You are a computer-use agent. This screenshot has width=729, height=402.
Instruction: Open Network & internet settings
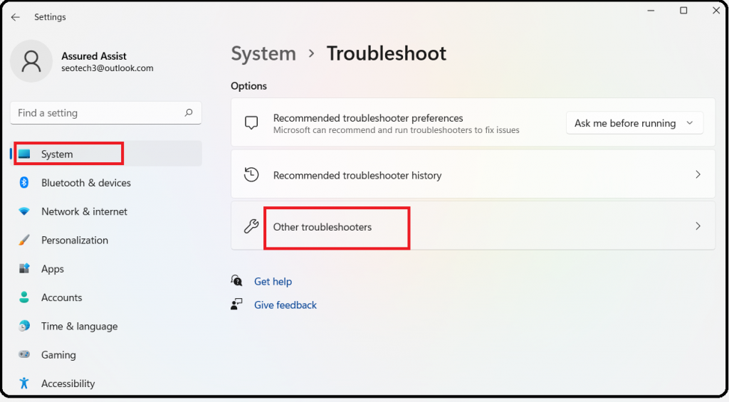tap(106, 211)
